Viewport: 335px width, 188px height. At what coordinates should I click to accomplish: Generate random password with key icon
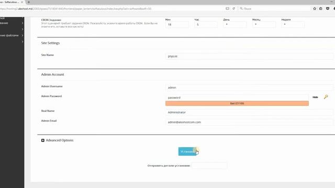(326, 97)
